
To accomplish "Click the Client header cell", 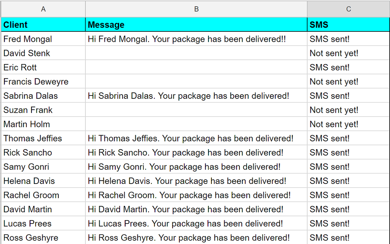I will coord(43,25).
